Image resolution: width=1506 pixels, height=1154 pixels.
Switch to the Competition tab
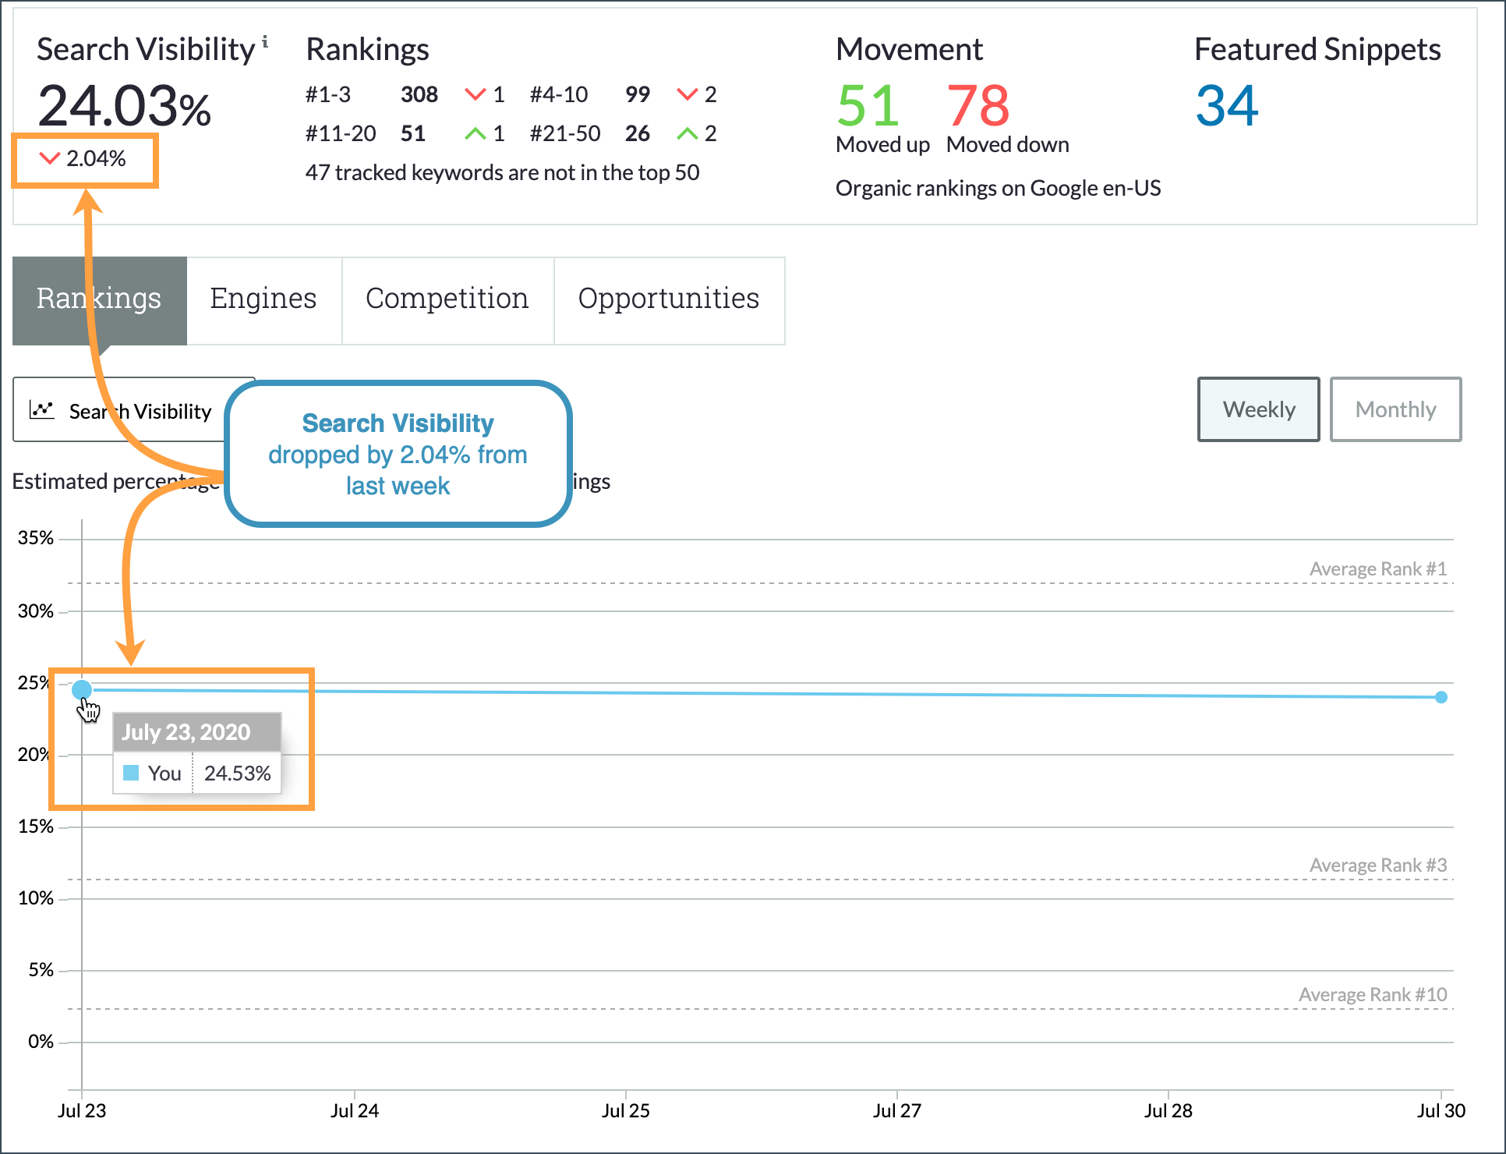(447, 299)
